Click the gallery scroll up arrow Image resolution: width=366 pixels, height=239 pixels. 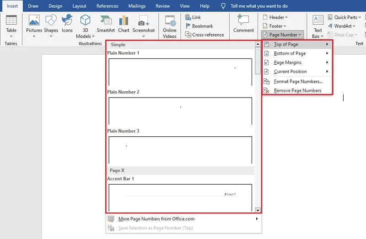coord(258,44)
